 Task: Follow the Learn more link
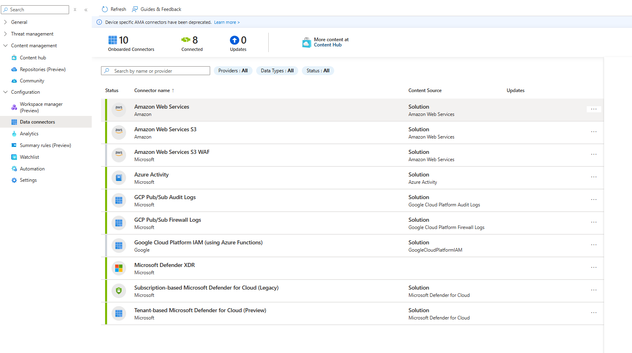pos(227,22)
